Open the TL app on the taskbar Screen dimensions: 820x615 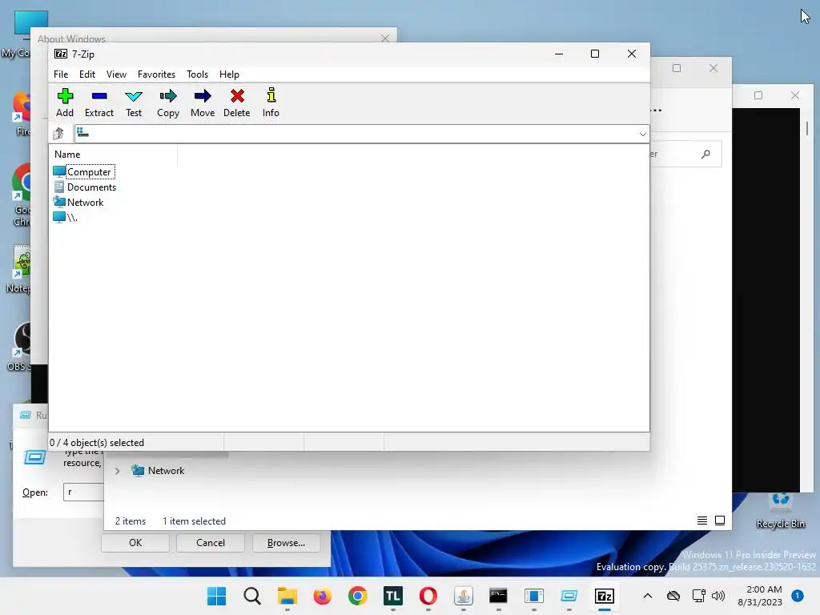[x=392, y=596]
